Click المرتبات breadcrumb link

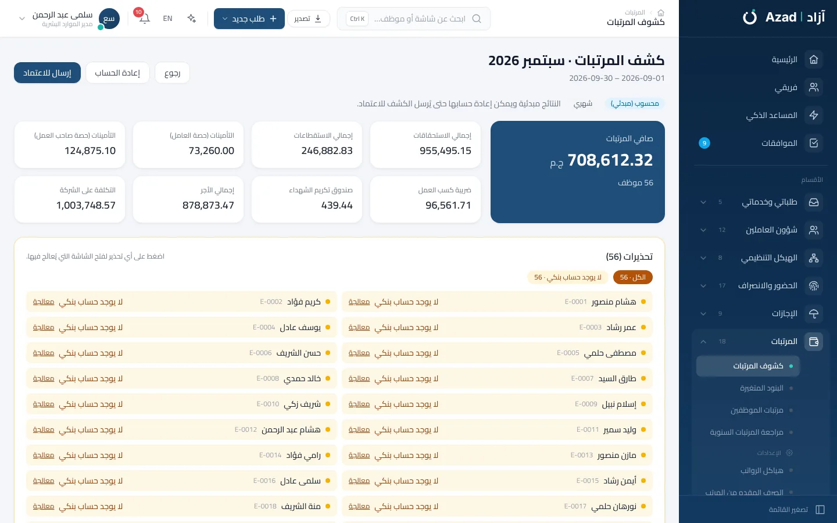(x=635, y=12)
